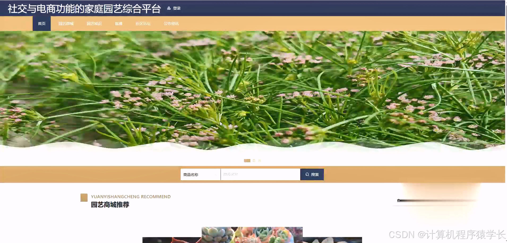Activate the highlighted first slide indicator under the banner
The height and width of the screenshot is (243, 507).
[247, 160]
